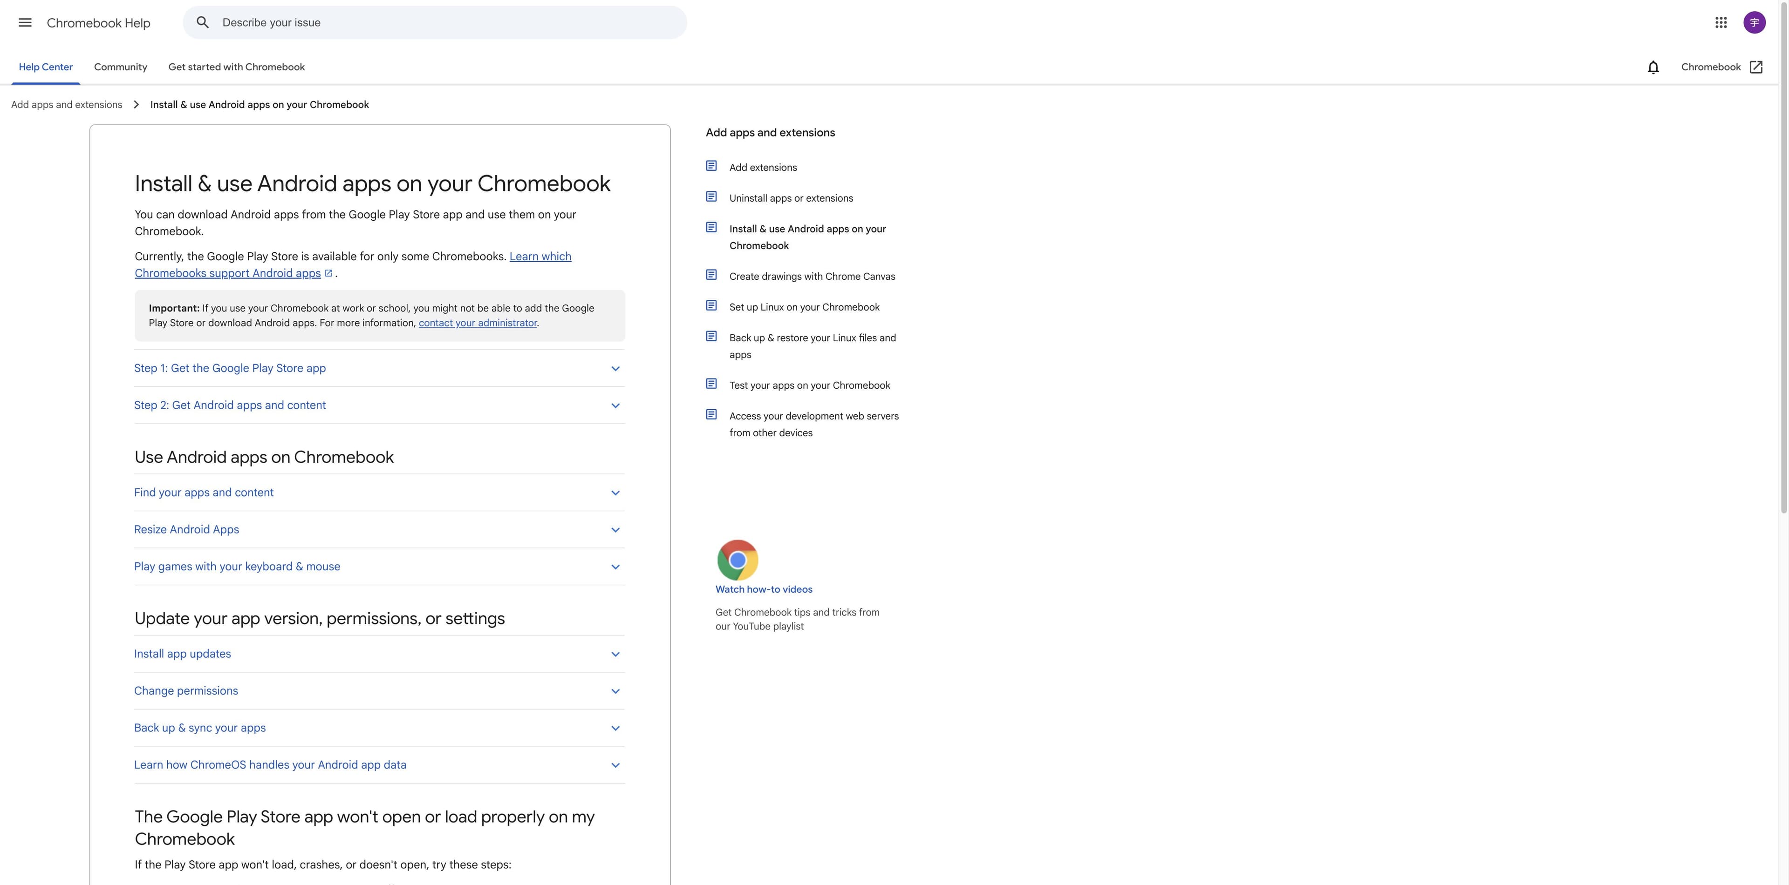Screen dimensions: 1789x885
Task: Go to Add apps and extensions breadcrumb
Action: [x=67, y=104]
